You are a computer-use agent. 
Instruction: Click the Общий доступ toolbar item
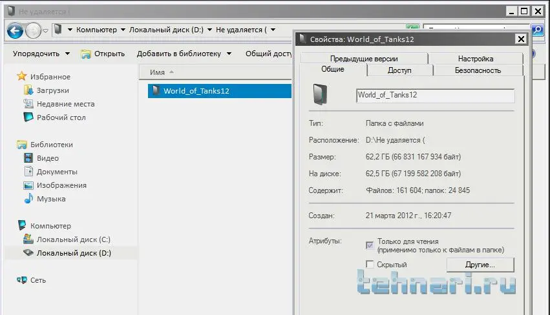tap(269, 54)
